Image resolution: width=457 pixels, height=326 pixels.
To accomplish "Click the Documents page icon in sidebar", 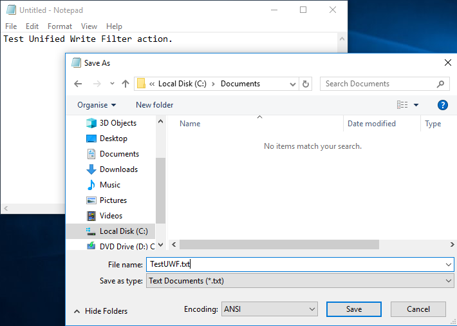I will click(91, 154).
